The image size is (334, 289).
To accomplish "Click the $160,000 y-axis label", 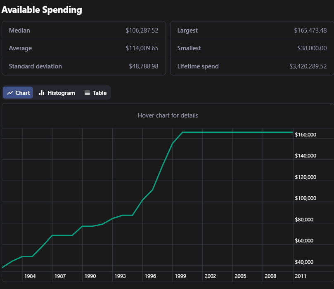I will [x=306, y=135].
